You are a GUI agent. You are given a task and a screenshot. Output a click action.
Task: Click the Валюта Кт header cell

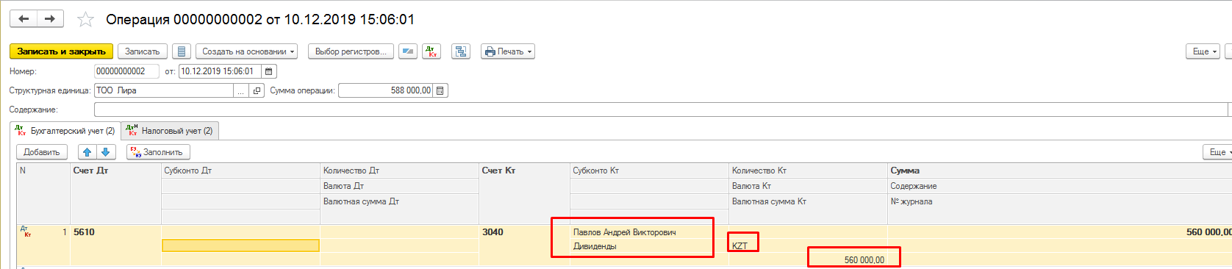coord(808,186)
